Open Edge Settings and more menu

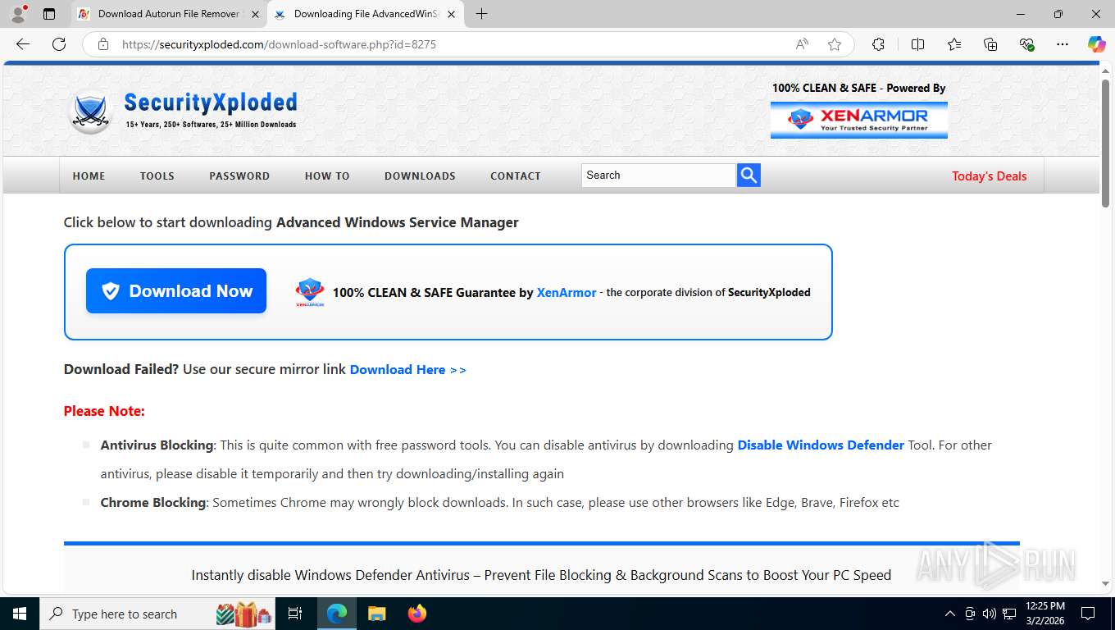[x=1063, y=44]
